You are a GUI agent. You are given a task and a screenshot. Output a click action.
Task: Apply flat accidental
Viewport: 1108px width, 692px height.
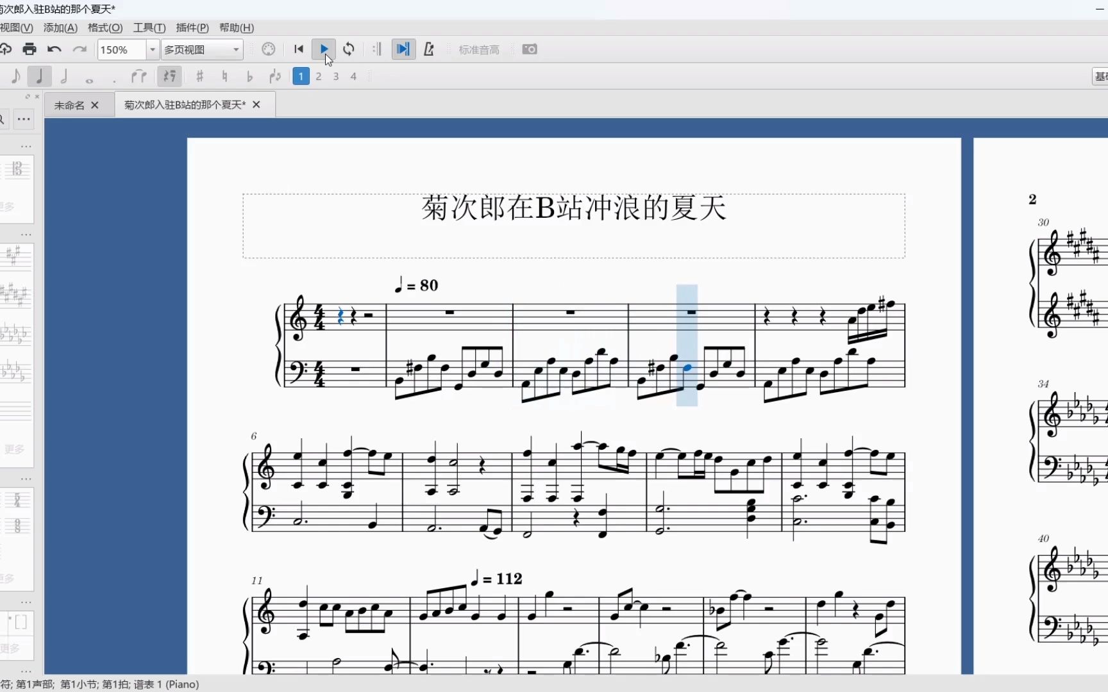[x=249, y=77]
